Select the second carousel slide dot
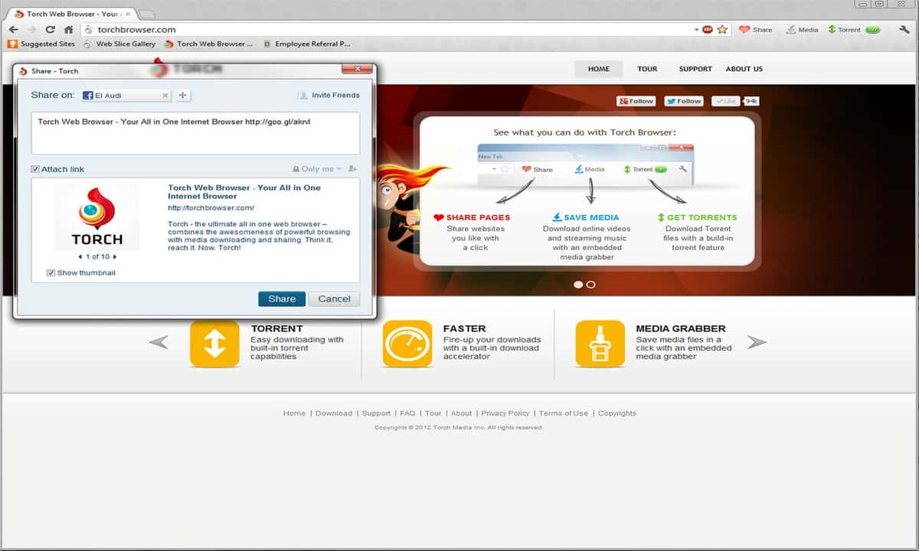The width and height of the screenshot is (919, 551). click(590, 285)
